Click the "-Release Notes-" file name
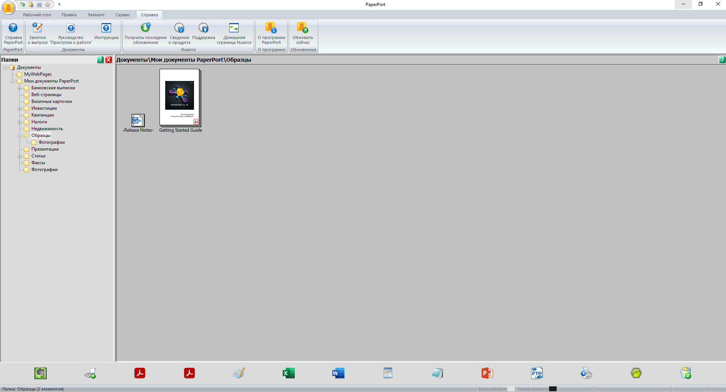The image size is (726, 392). pos(138,130)
